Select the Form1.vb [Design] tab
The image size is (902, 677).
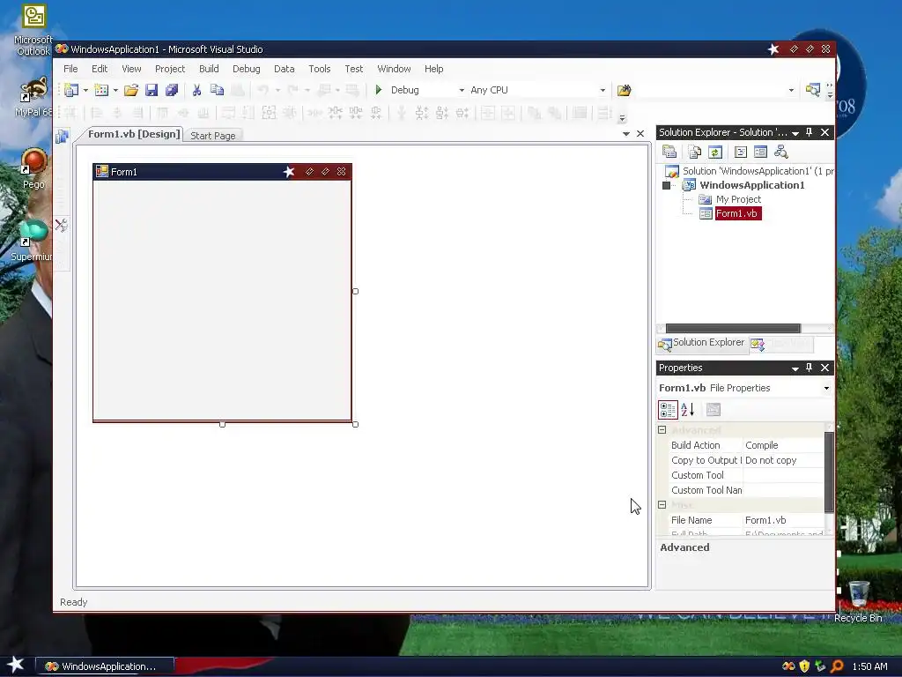coord(134,134)
